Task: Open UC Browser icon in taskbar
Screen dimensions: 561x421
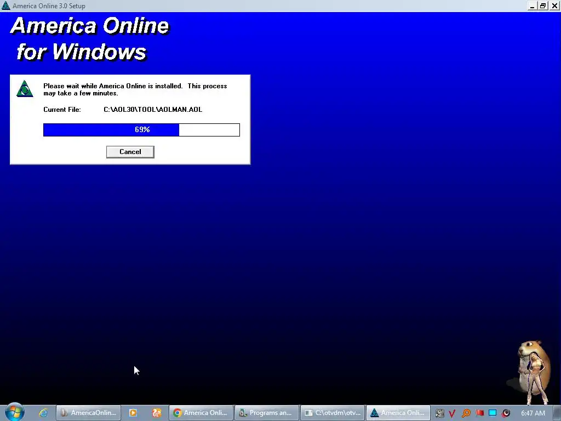Action: [156, 413]
